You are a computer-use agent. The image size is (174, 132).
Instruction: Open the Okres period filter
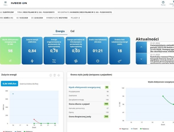(7, 18)
